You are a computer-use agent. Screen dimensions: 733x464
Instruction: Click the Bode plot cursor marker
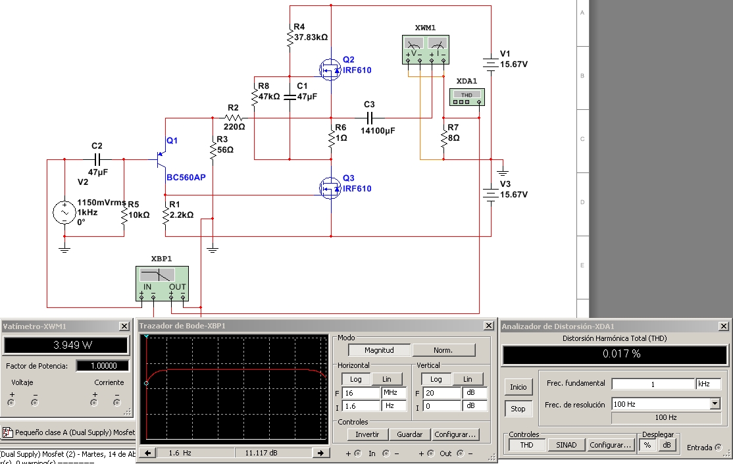point(146,383)
